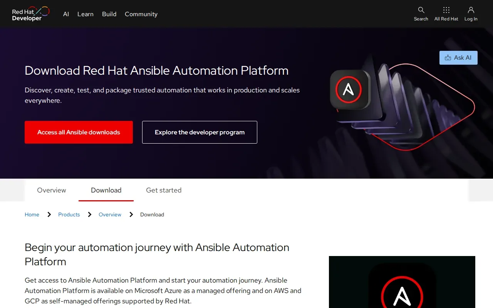Switch to the Get started tab
493x308 pixels.
(164, 190)
